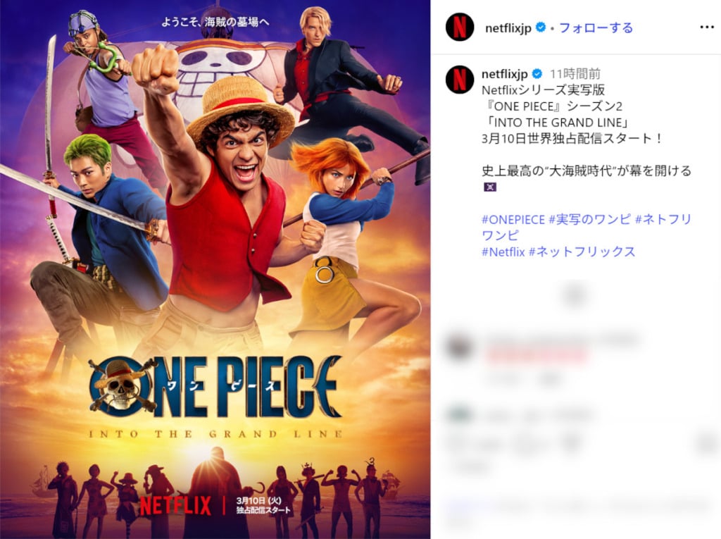Click the pirate flag emoji in caption

(490, 187)
